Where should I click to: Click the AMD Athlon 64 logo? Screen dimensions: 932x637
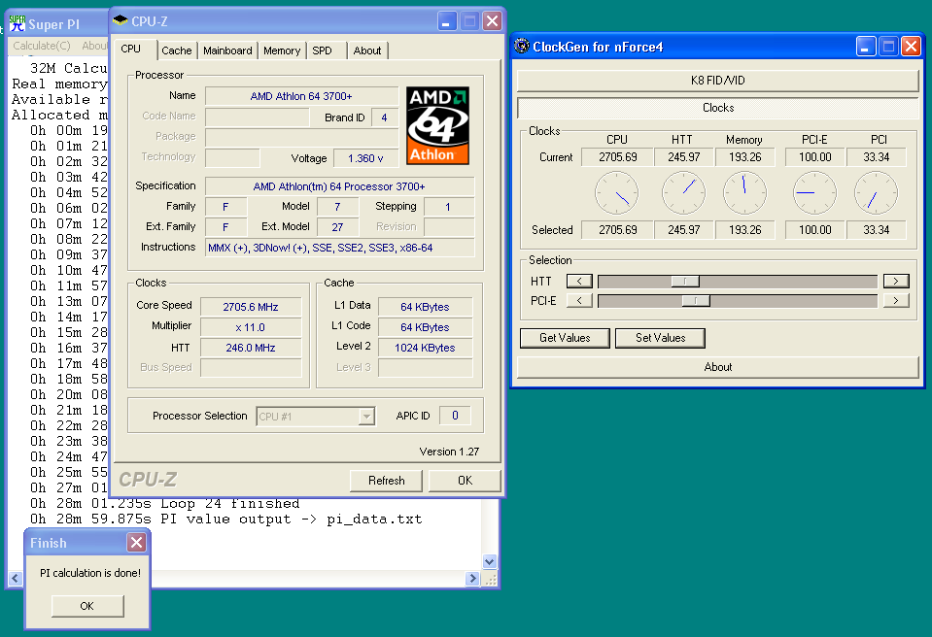tap(437, 126)
